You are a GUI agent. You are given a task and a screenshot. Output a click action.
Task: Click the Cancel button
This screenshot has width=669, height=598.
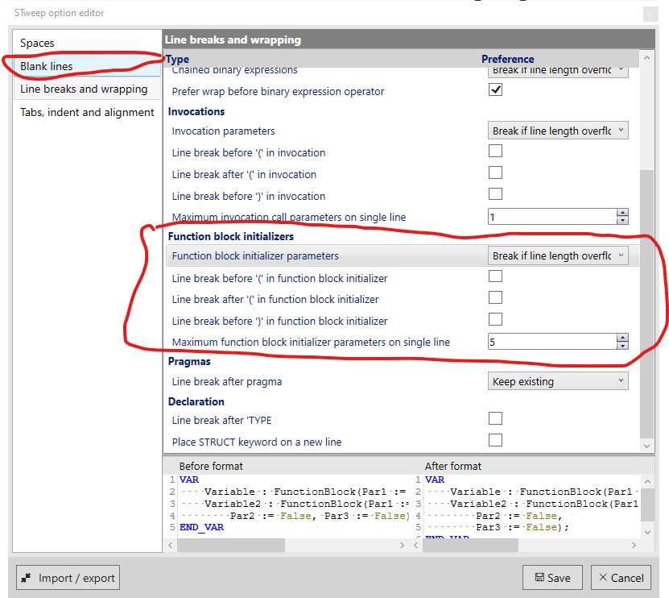[x=621, y=577]
